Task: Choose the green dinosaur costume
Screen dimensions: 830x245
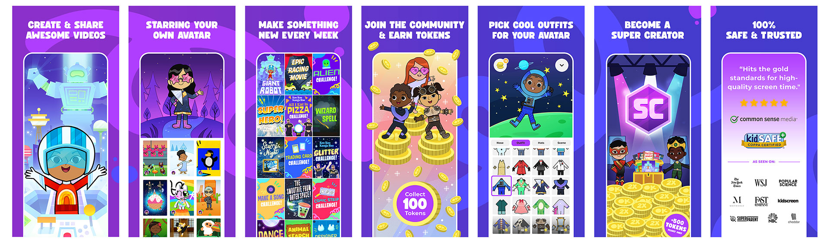Action: click(x=541, y=206)
